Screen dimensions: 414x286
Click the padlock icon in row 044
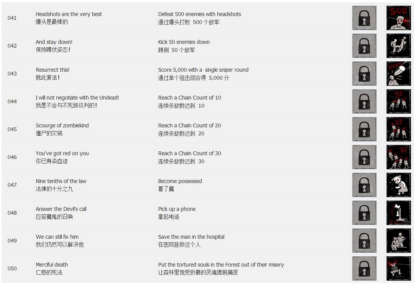tap(364, 101)
